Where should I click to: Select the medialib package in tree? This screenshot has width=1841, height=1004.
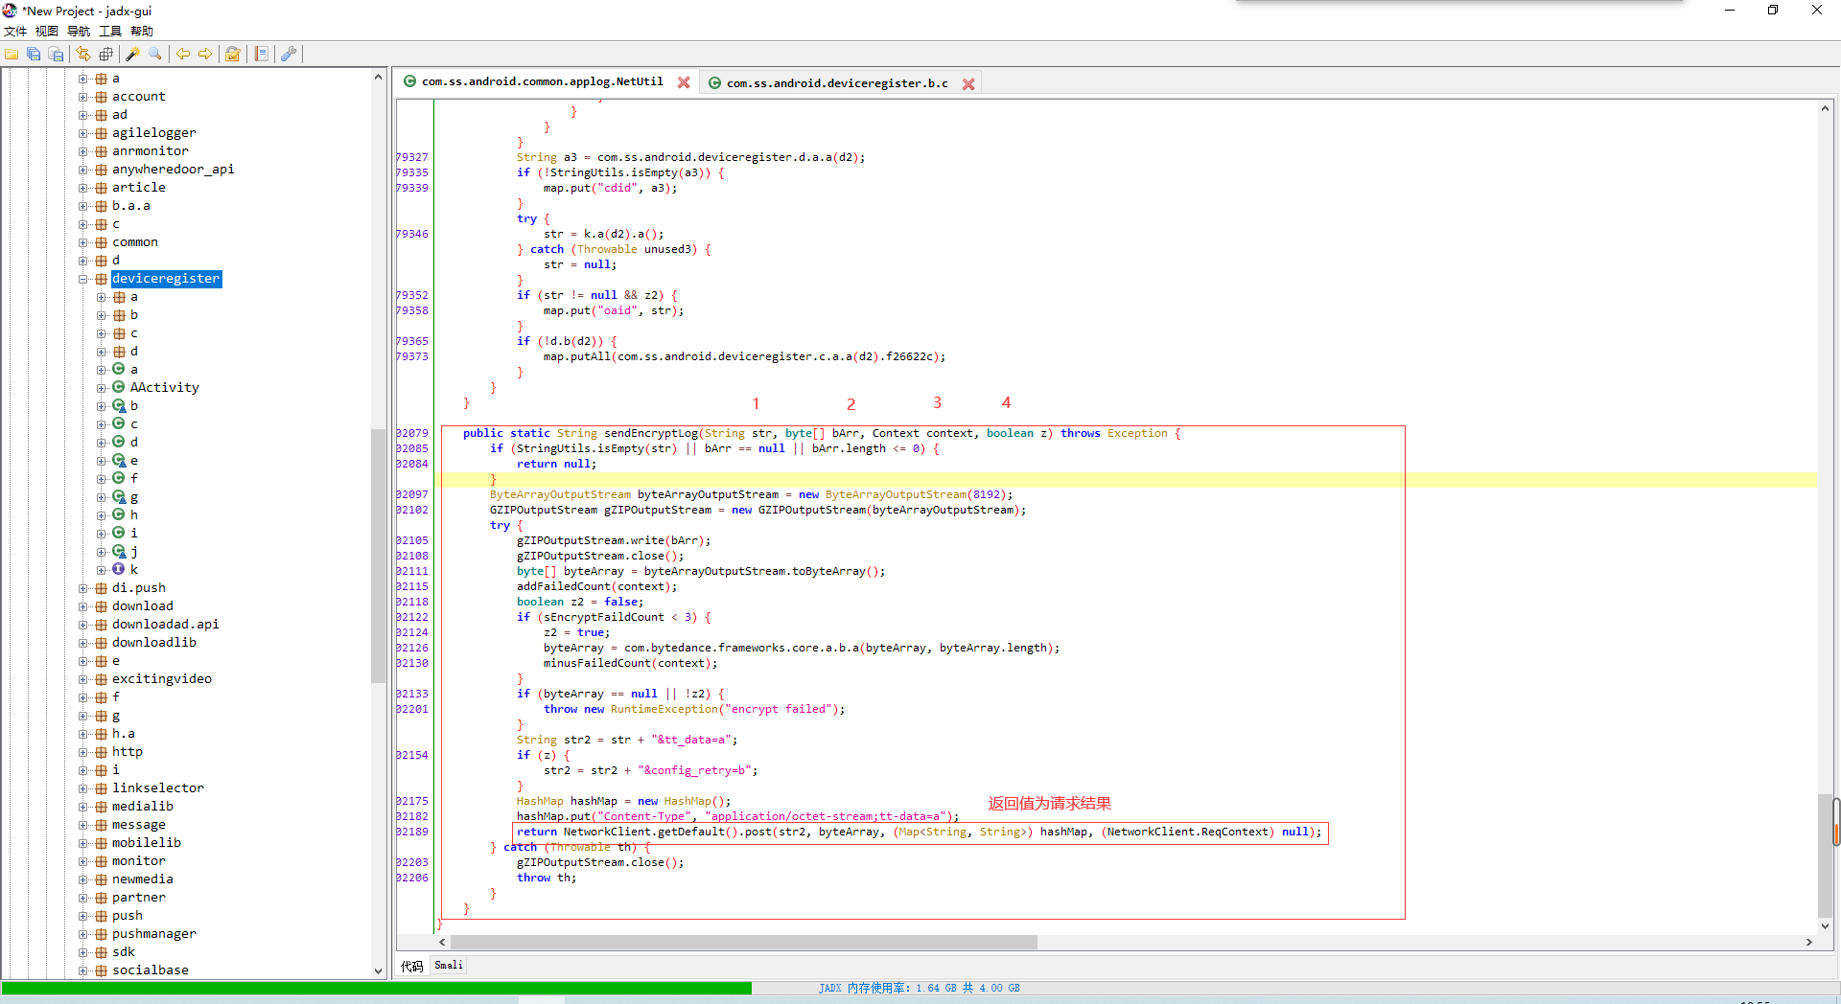pos(142,807)
